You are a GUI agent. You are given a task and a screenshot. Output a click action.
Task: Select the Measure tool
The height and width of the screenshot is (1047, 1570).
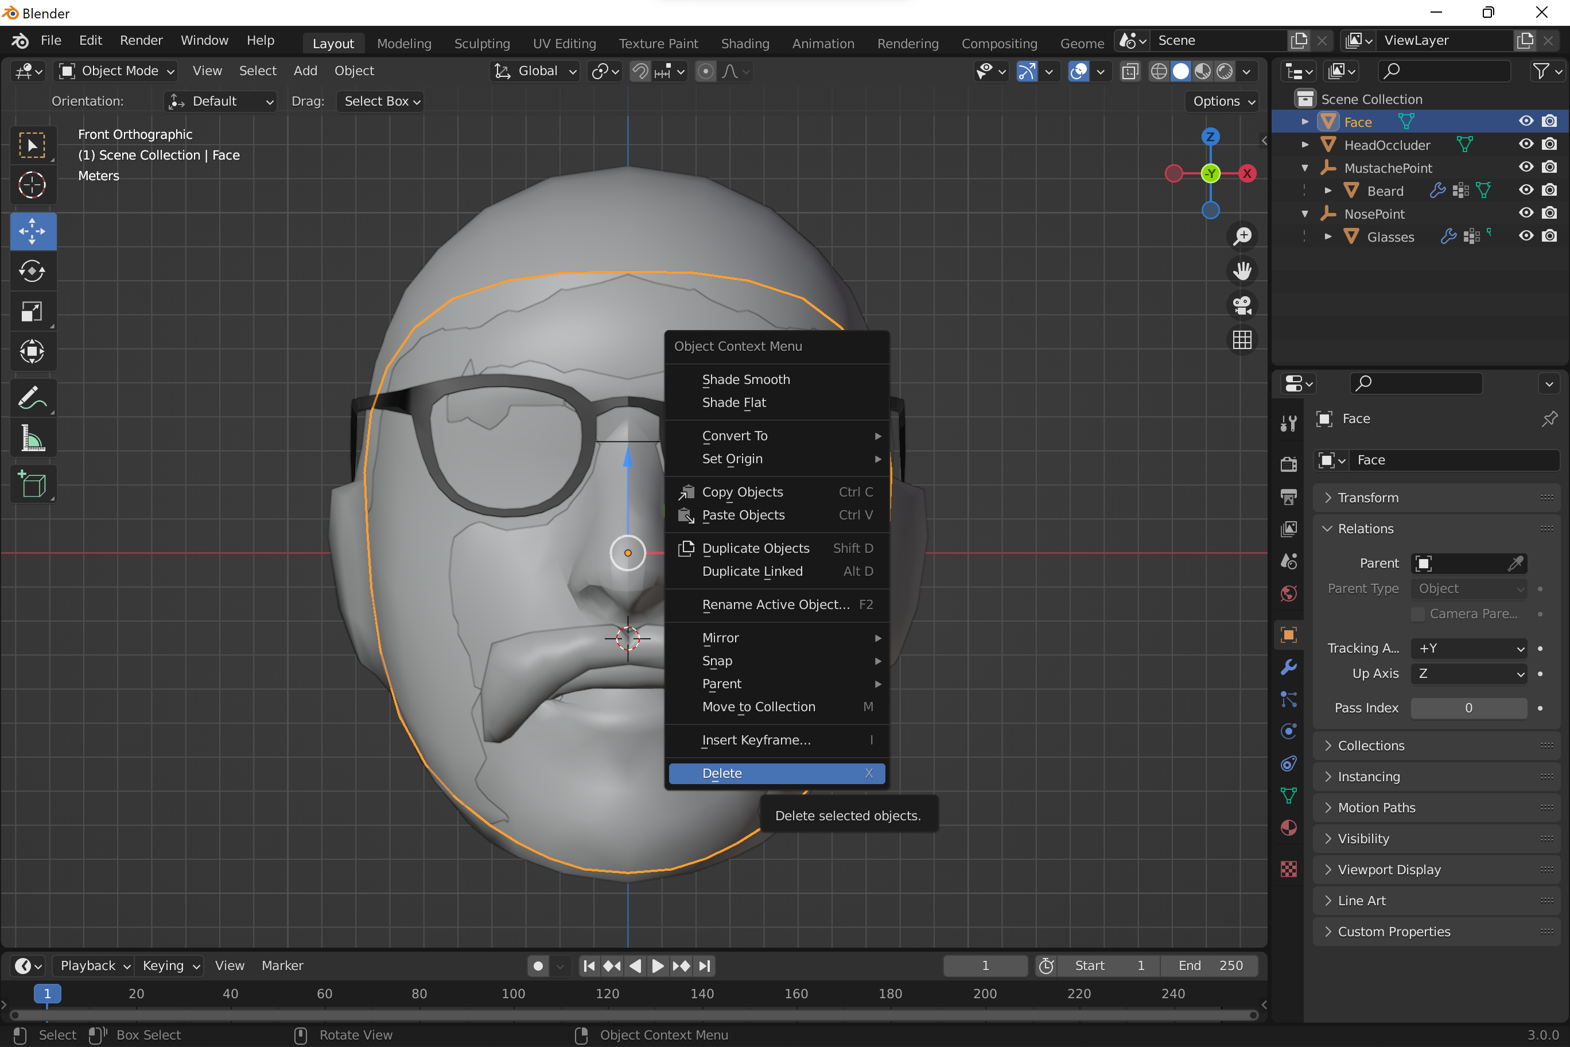pyautogui.click(x=32, y=438)
